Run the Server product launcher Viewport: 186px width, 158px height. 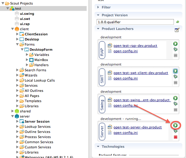click(x=175, y=125)
